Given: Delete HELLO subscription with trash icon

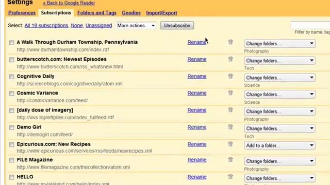Looking at the screenshot, I should coord(230,177).
